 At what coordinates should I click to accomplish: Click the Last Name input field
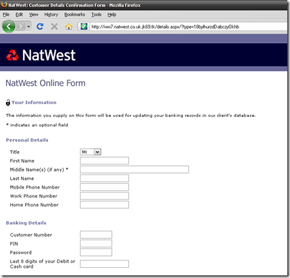[x=104, y=179]
